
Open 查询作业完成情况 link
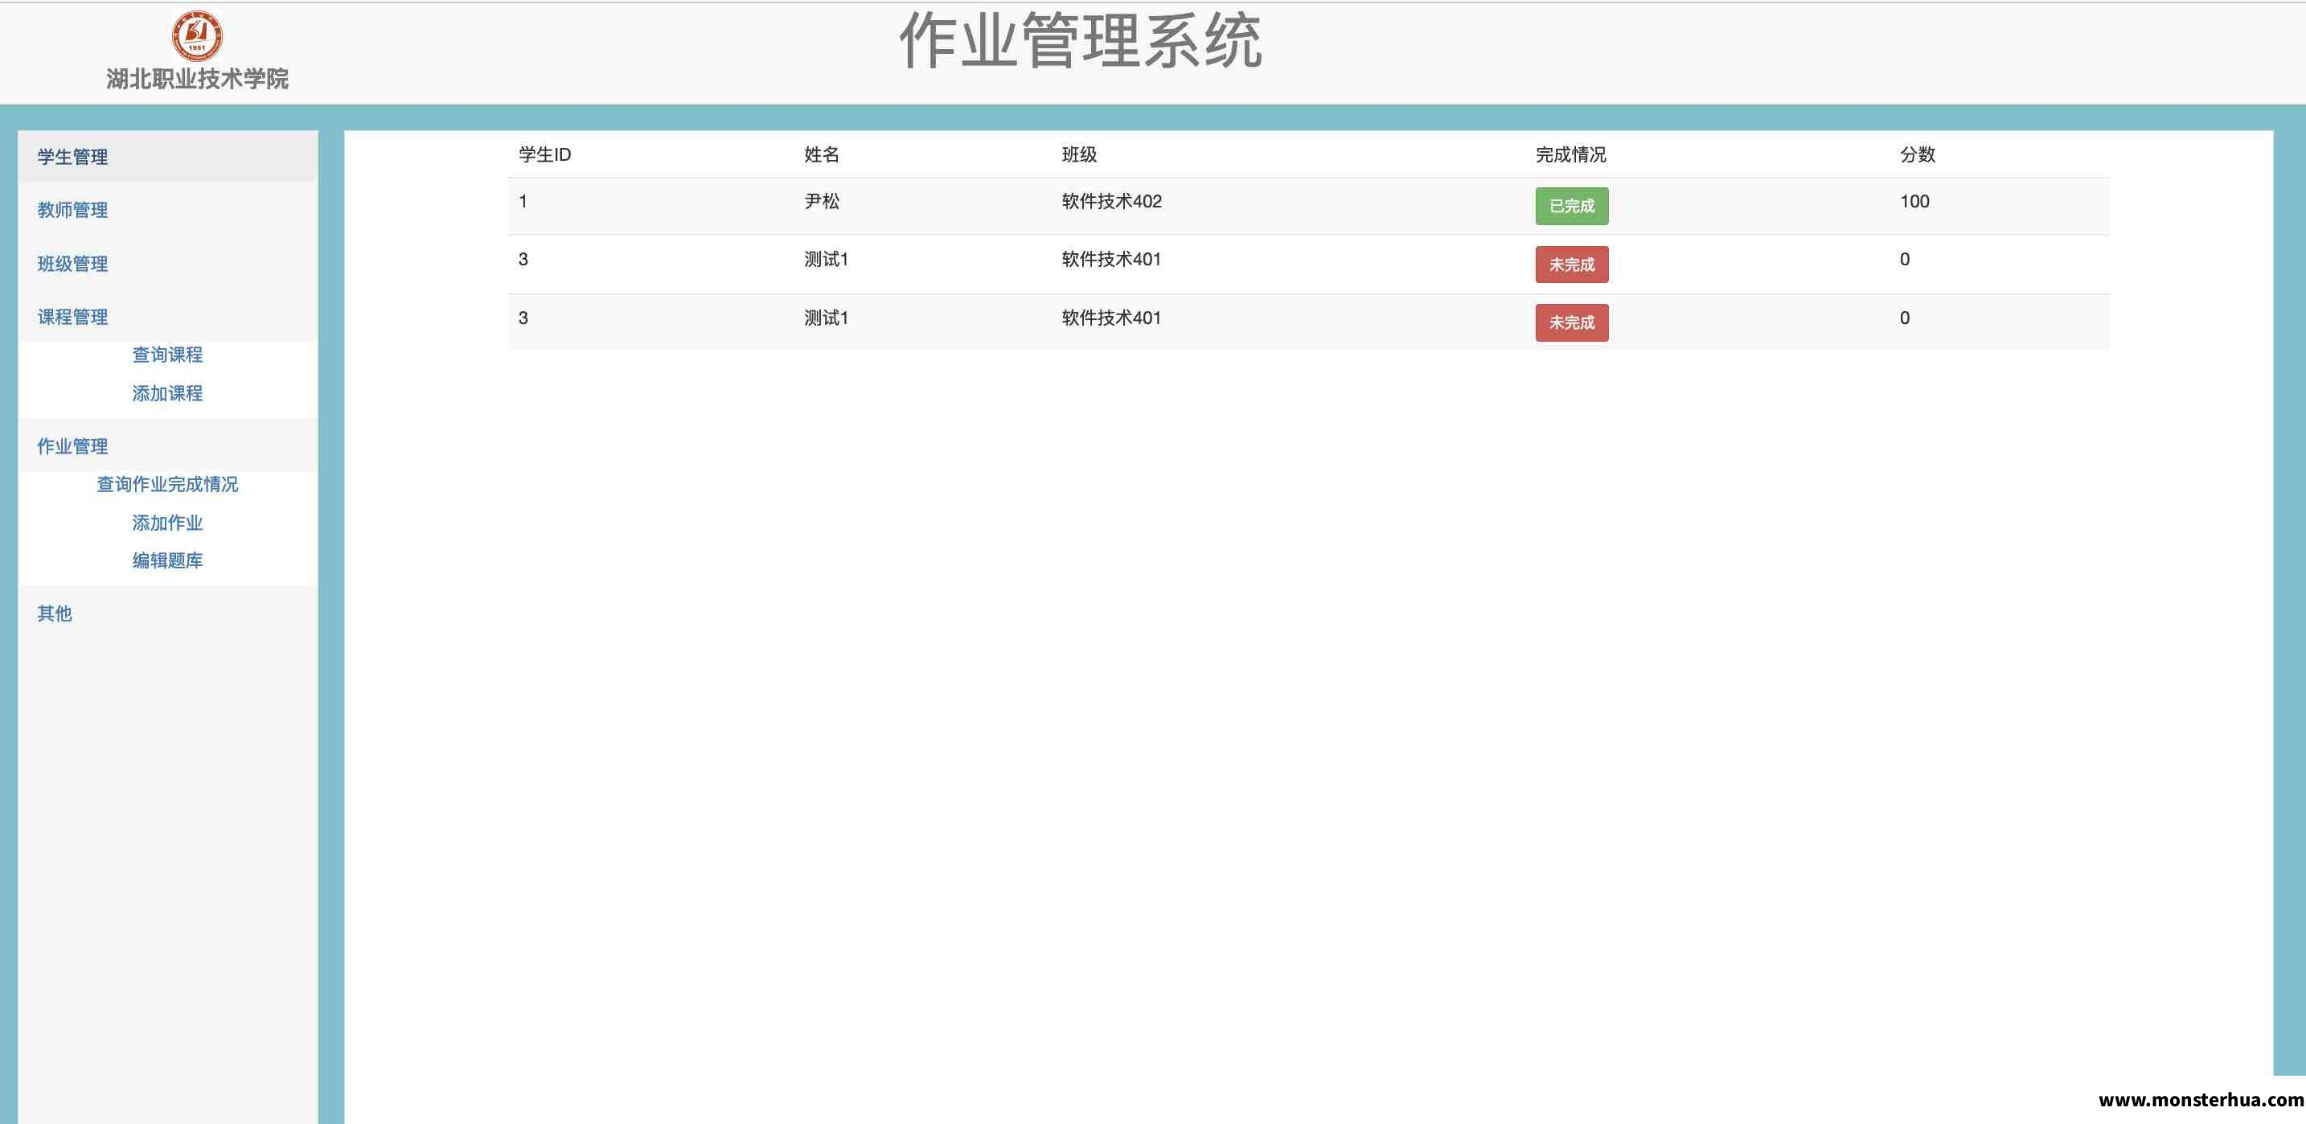167,484
